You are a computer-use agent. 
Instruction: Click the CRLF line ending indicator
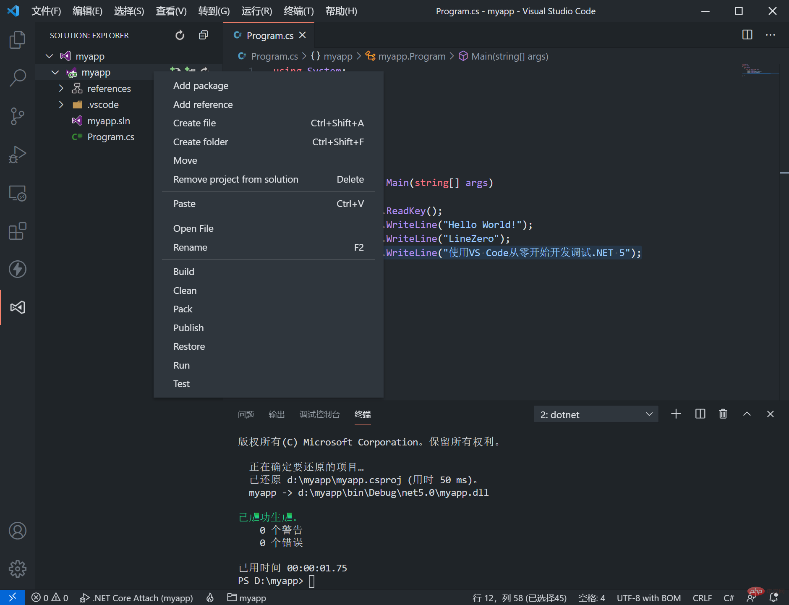(702, 597)
